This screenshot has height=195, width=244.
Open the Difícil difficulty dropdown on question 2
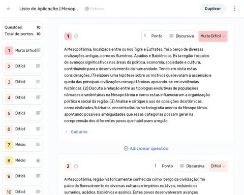click(218, 166)
